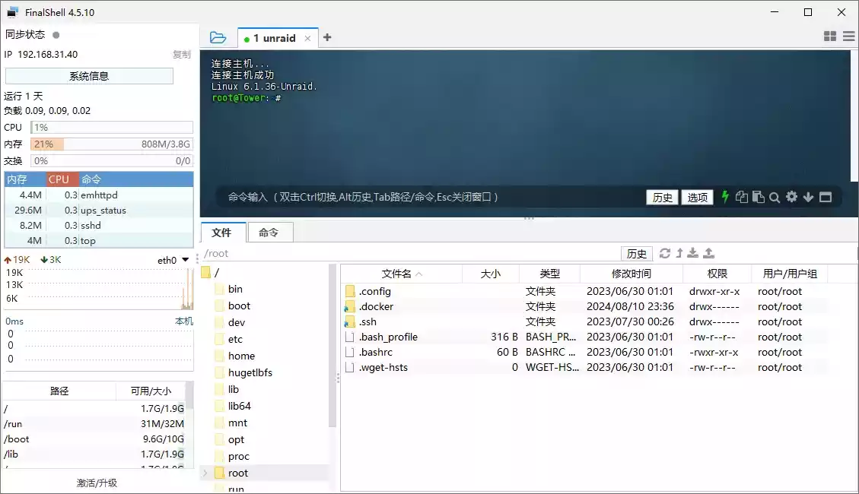
Task: Sort processes by CPU column
Action: point(62,179)
